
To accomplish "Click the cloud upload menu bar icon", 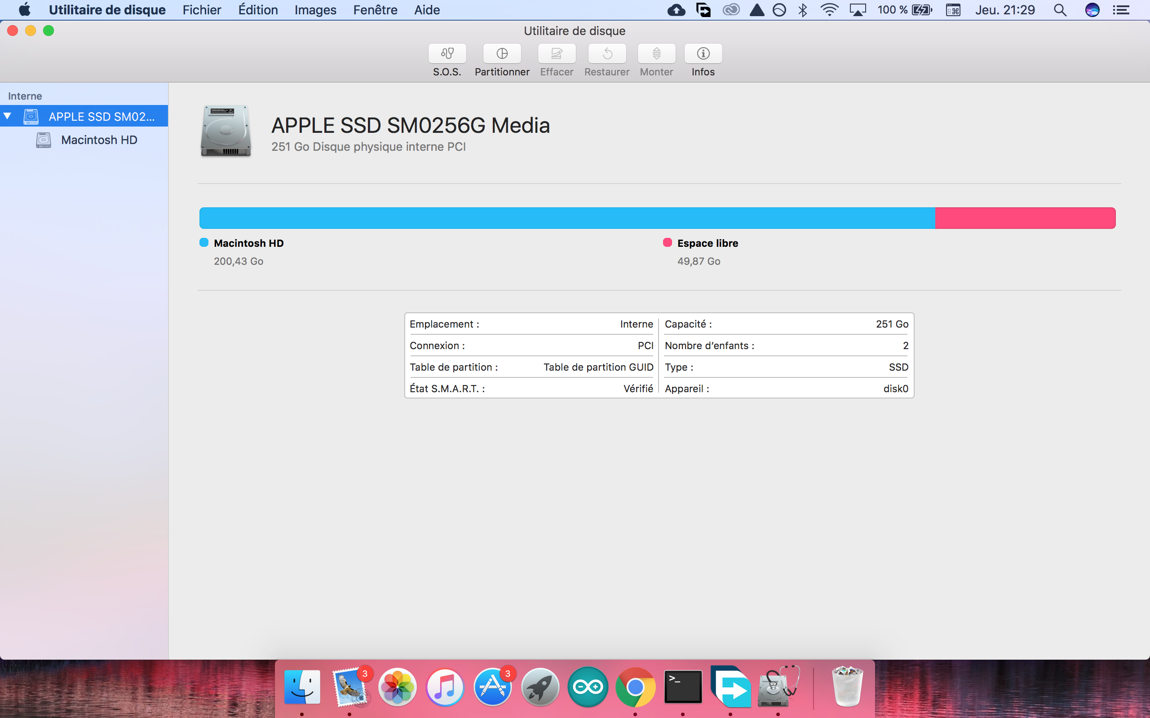I will coord(676,9).
